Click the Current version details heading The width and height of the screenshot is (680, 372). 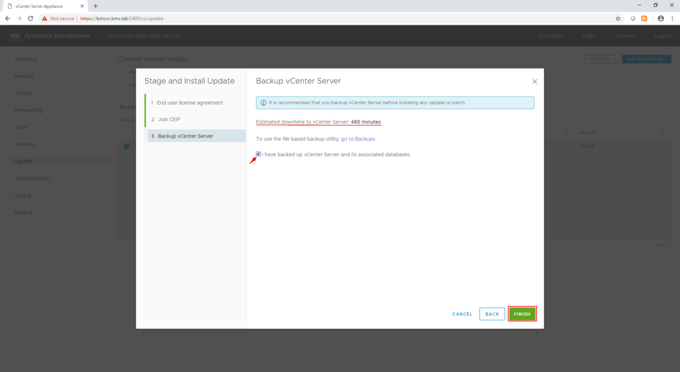coord(153,59)
